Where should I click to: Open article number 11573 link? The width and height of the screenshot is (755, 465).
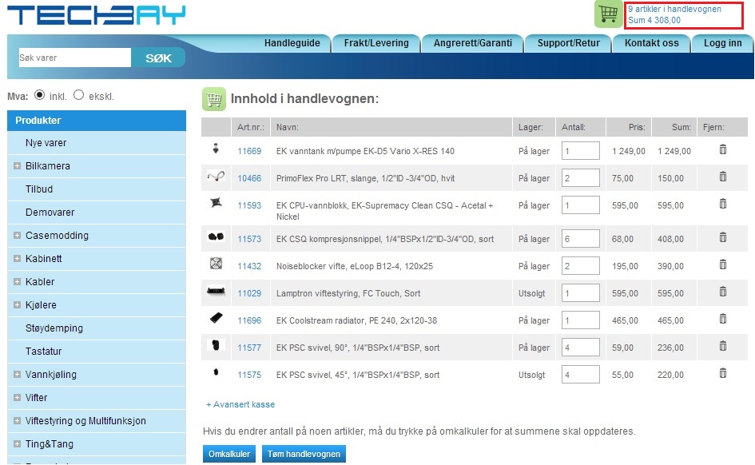[249, 239]
